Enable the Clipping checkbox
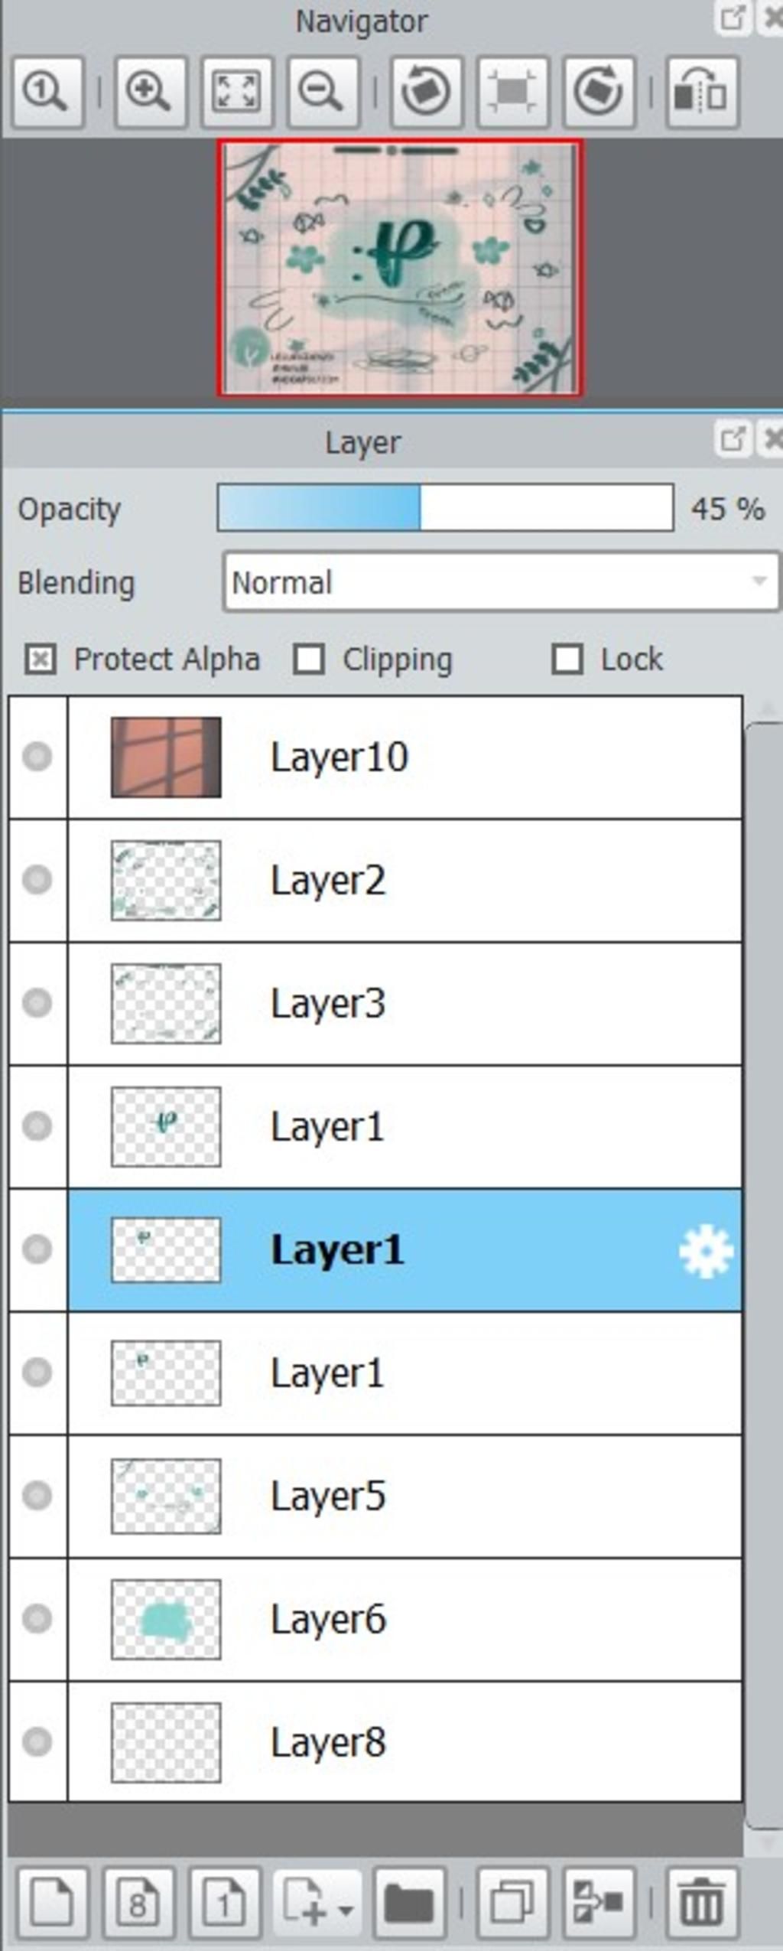 pyautogui.click(x=309, y=660)
